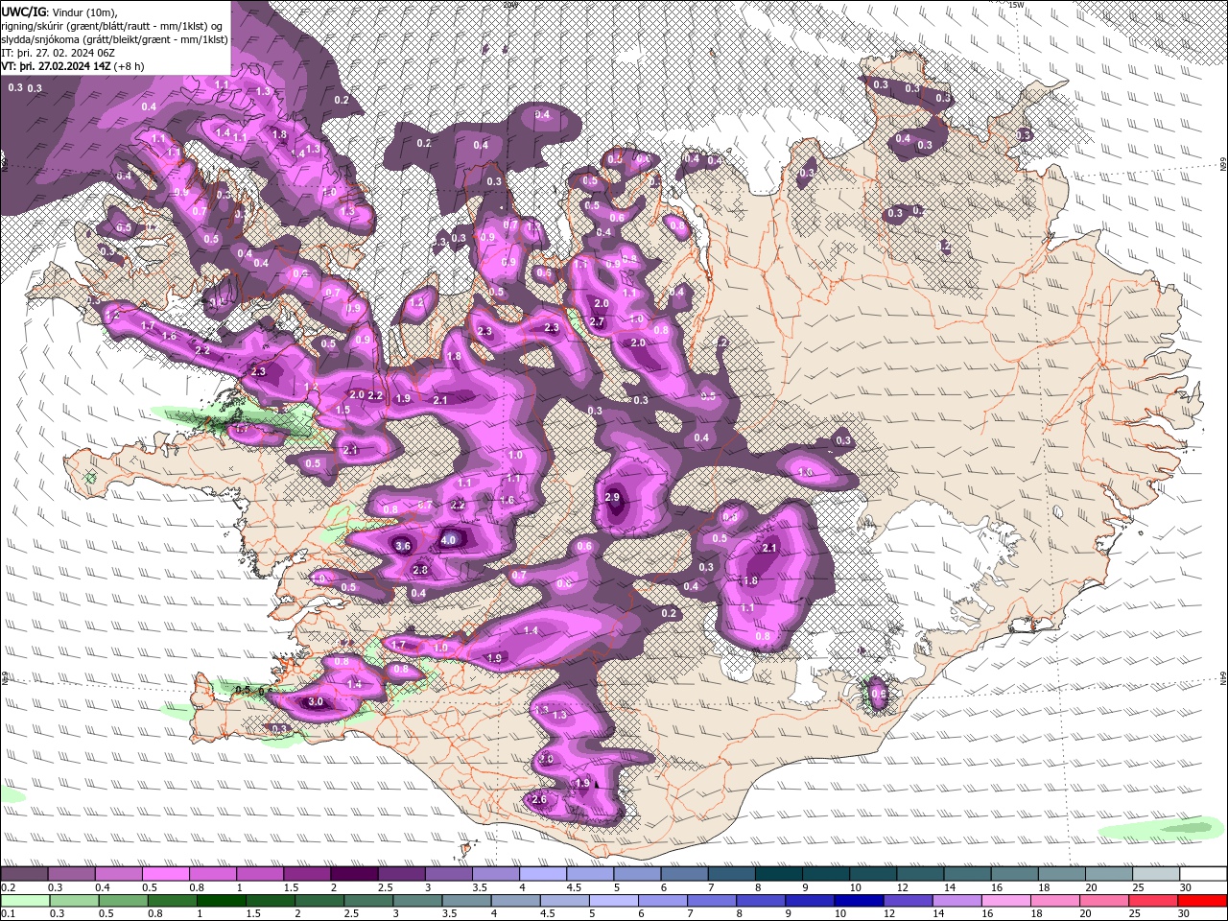Image resolution: width=1228 pixels, height=921 pixels.
Task: Click the 8–9 dark teal snow legend swatch
Action: click(x=779, y=874)
